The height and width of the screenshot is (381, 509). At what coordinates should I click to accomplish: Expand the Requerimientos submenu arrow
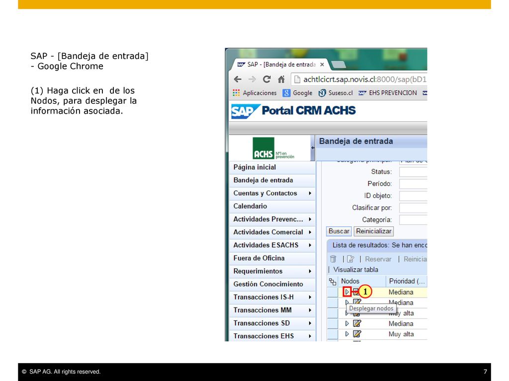point(310,271)
